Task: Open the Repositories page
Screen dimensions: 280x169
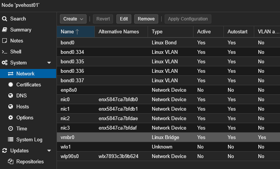Action: (28, 161)
